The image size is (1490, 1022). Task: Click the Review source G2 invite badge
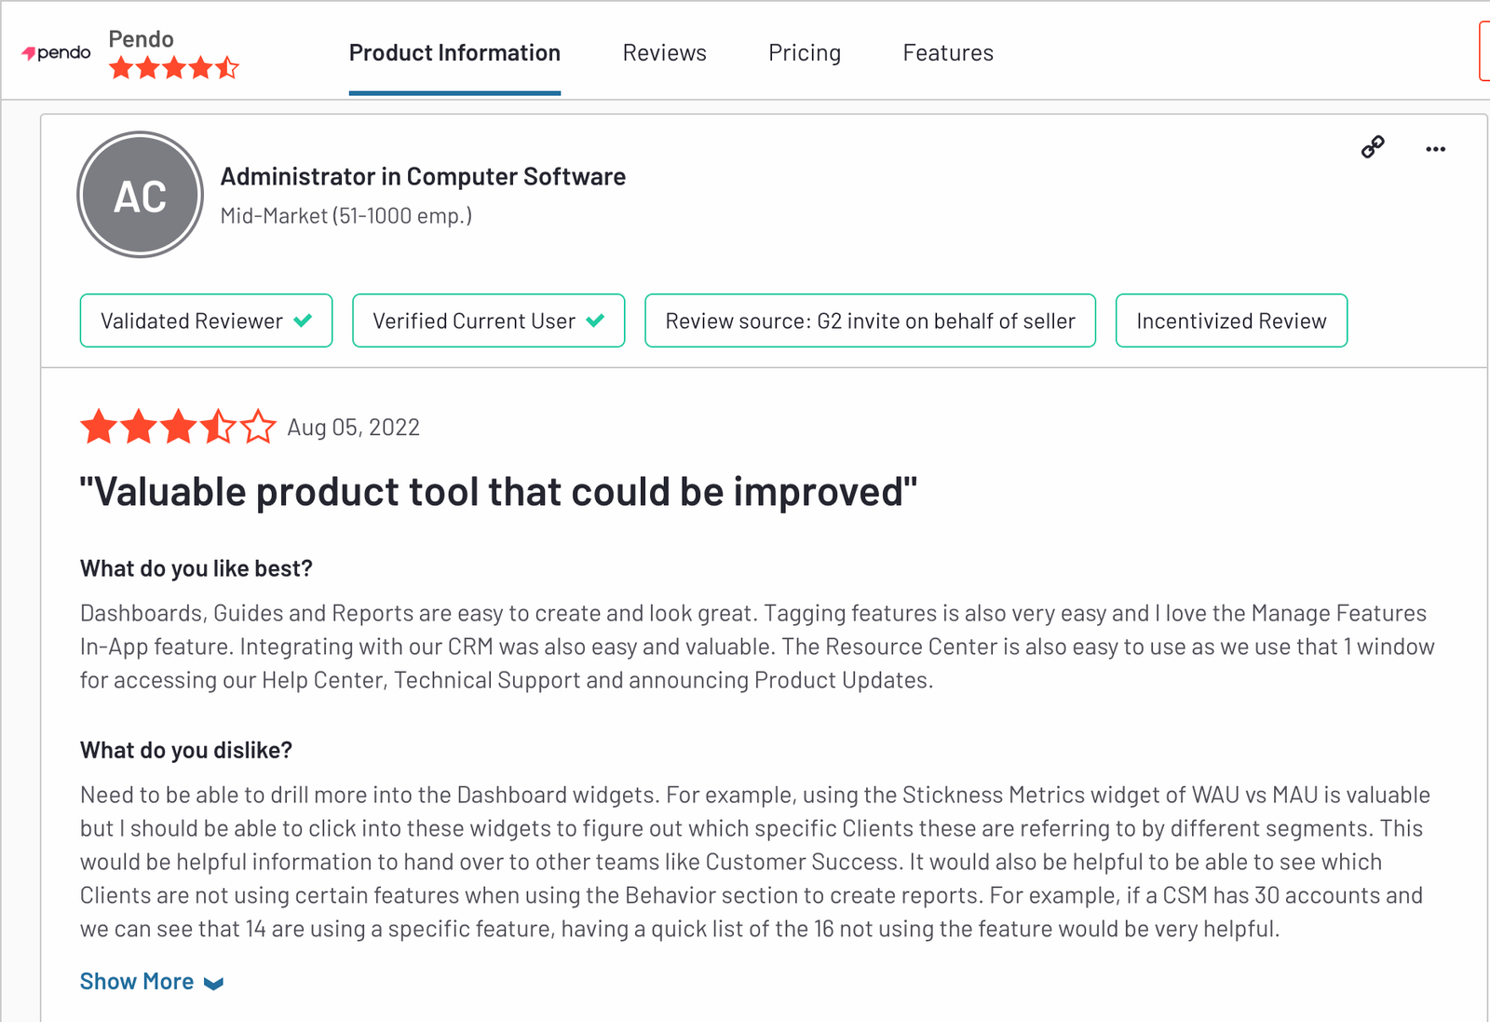point(870,320)
